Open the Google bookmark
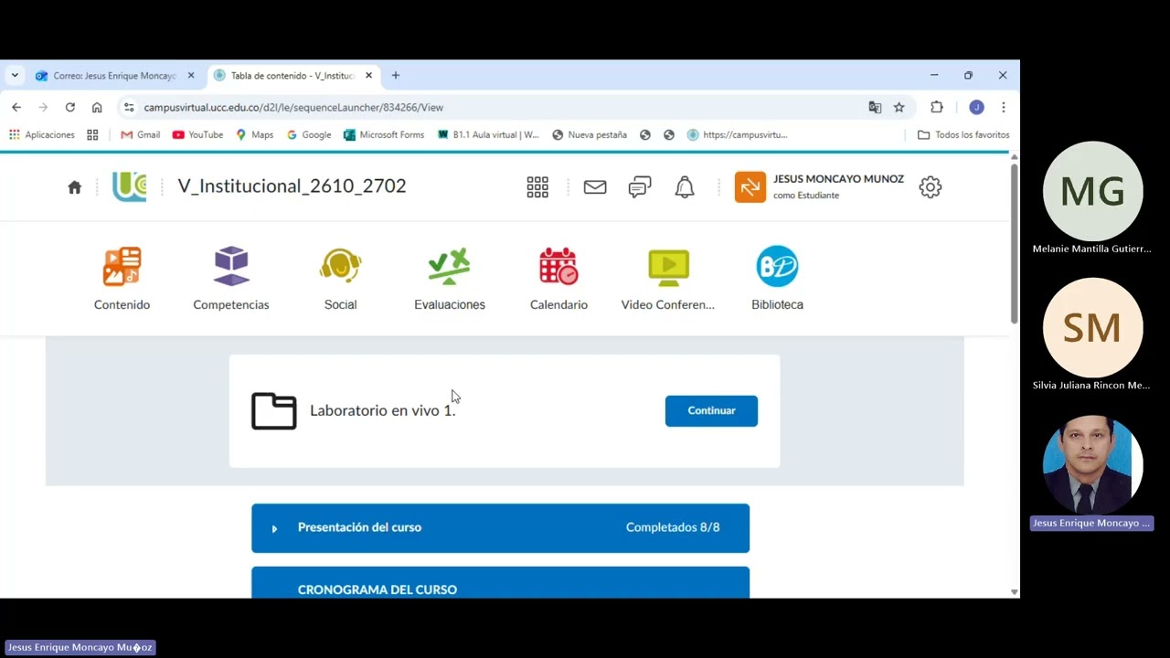The image size is (1170, 658). click(x=309, y=134)
